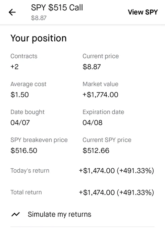The width and height of the screenshot is (165, 228).
Task: Tap the Expiration date label
Action: point(103,112)
